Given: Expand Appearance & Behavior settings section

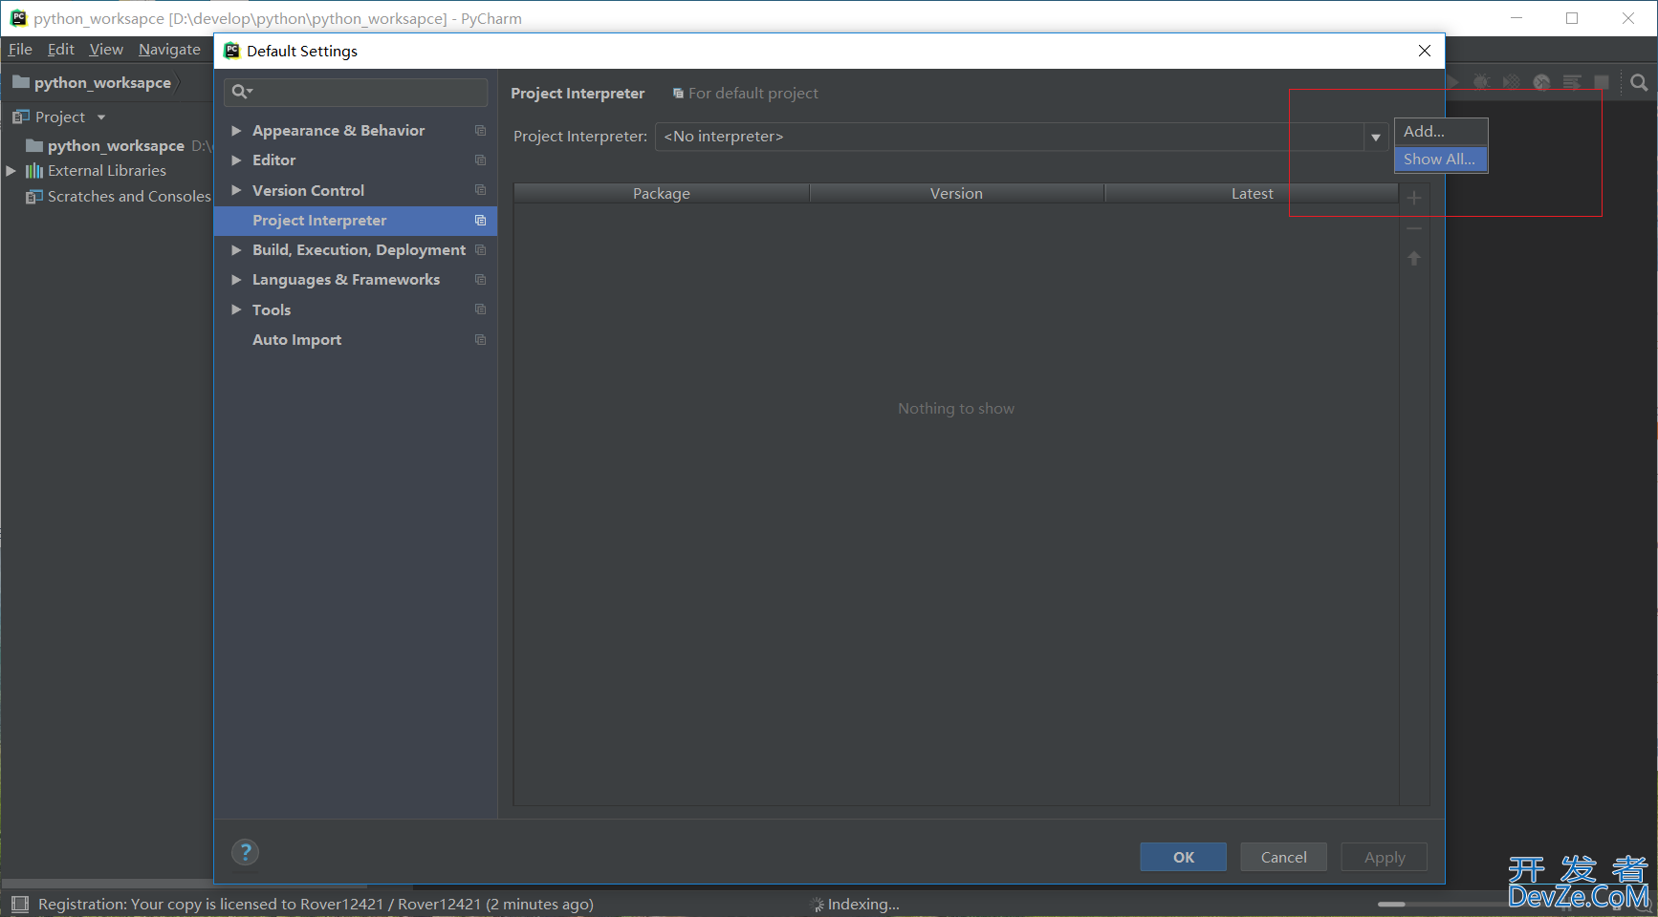Looking at the screenshot, I should (236, 131).
